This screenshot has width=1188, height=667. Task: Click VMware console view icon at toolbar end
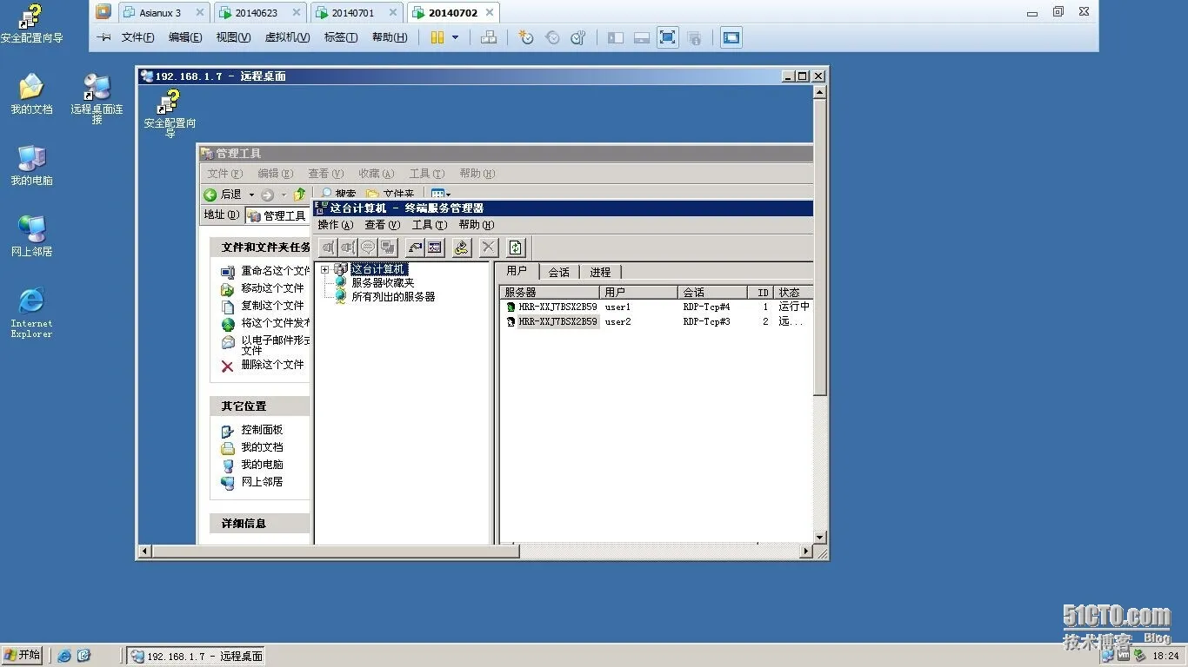point(731,37)
